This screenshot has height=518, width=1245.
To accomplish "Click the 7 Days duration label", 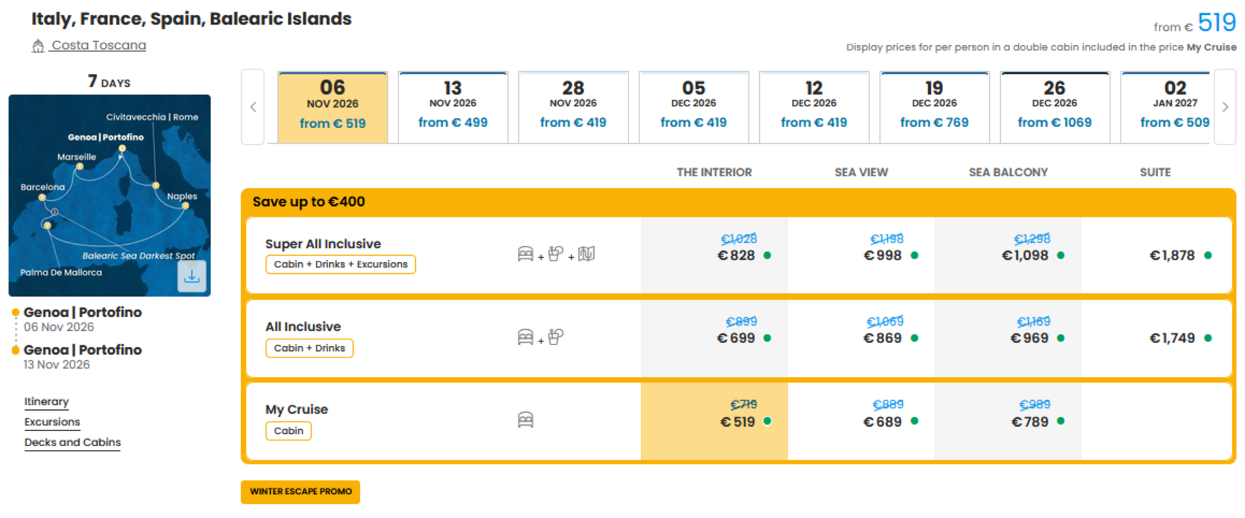I will (x=109, y=82).
